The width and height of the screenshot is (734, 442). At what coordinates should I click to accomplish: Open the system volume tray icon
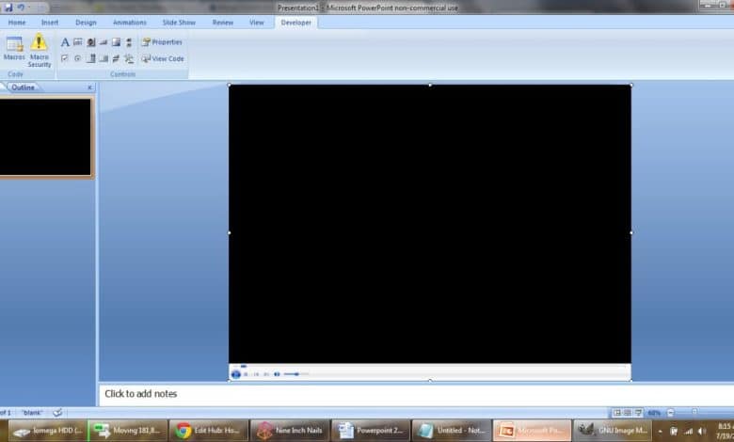point(702,432)
